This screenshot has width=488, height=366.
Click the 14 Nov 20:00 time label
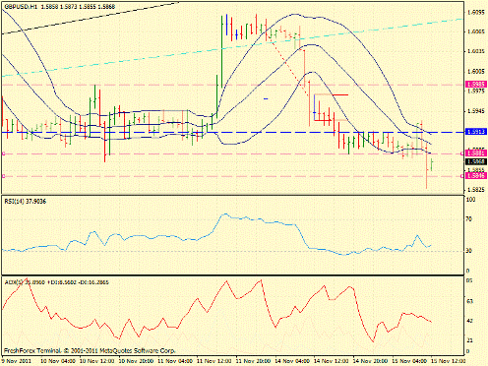370,361
